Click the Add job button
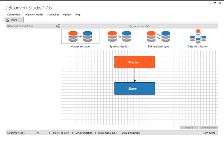Screen dimensions: 224x157 point(189,128)
